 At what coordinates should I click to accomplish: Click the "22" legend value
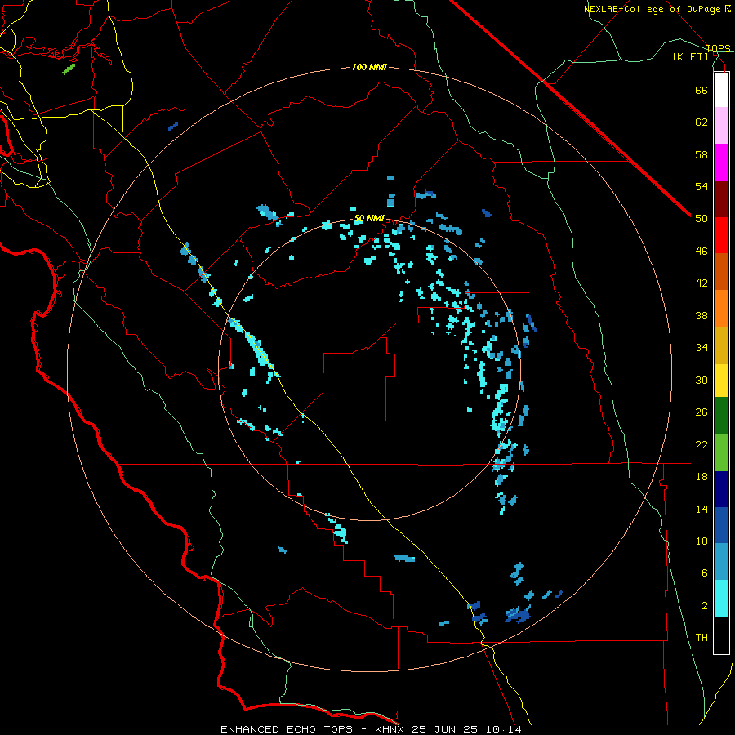pos(702,444)
